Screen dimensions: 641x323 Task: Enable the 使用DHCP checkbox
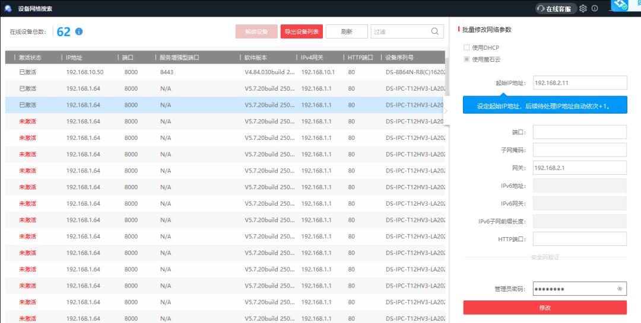(x=467, y=47)
